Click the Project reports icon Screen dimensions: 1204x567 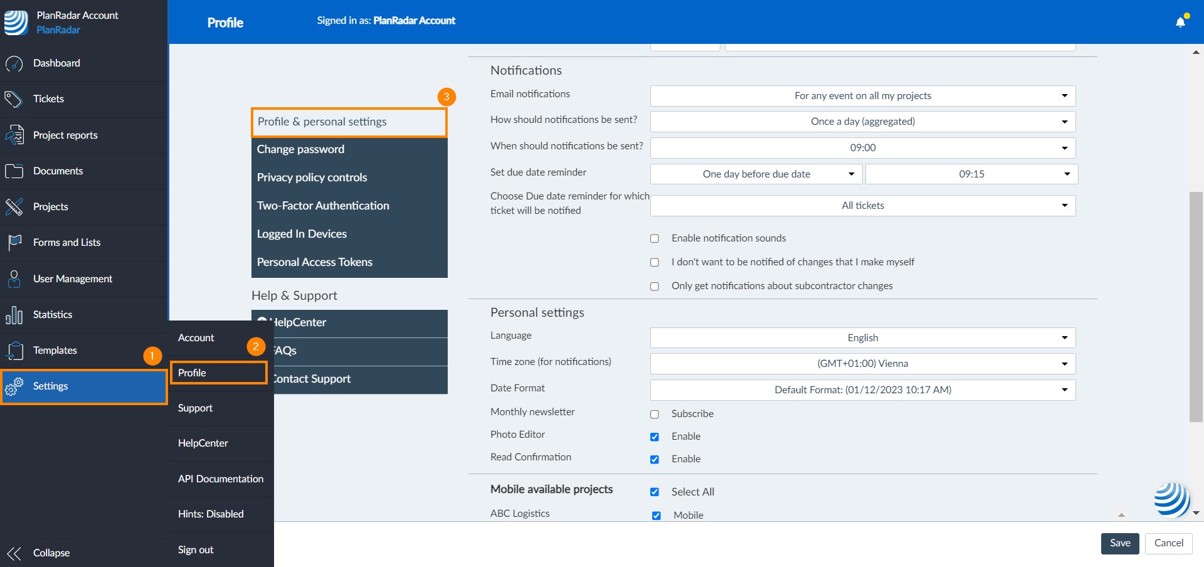(x=14, y=135)
